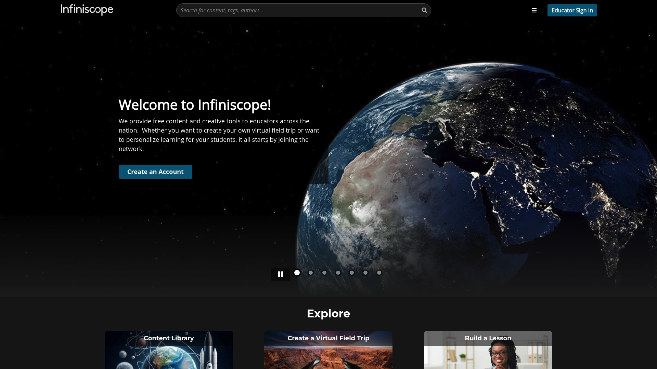
Task: Select the fourth carousel slide dot
Action: pyautogui.click(x=338, y=273)
